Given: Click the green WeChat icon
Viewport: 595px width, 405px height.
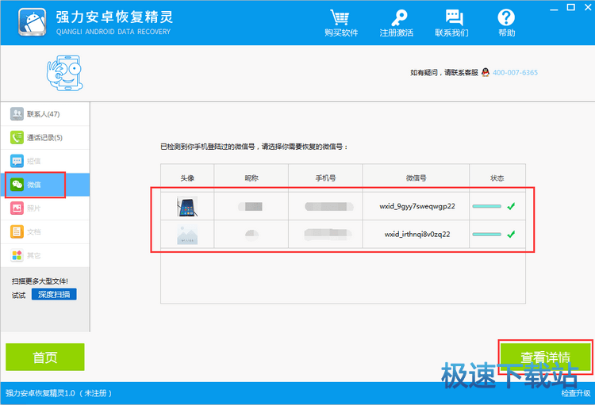Looking at the screenshot, I should [17, 185].
